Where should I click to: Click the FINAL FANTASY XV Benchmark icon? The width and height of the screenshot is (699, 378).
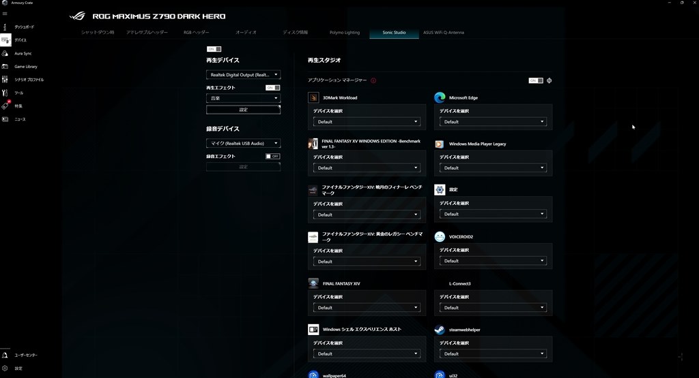(313, 144)
